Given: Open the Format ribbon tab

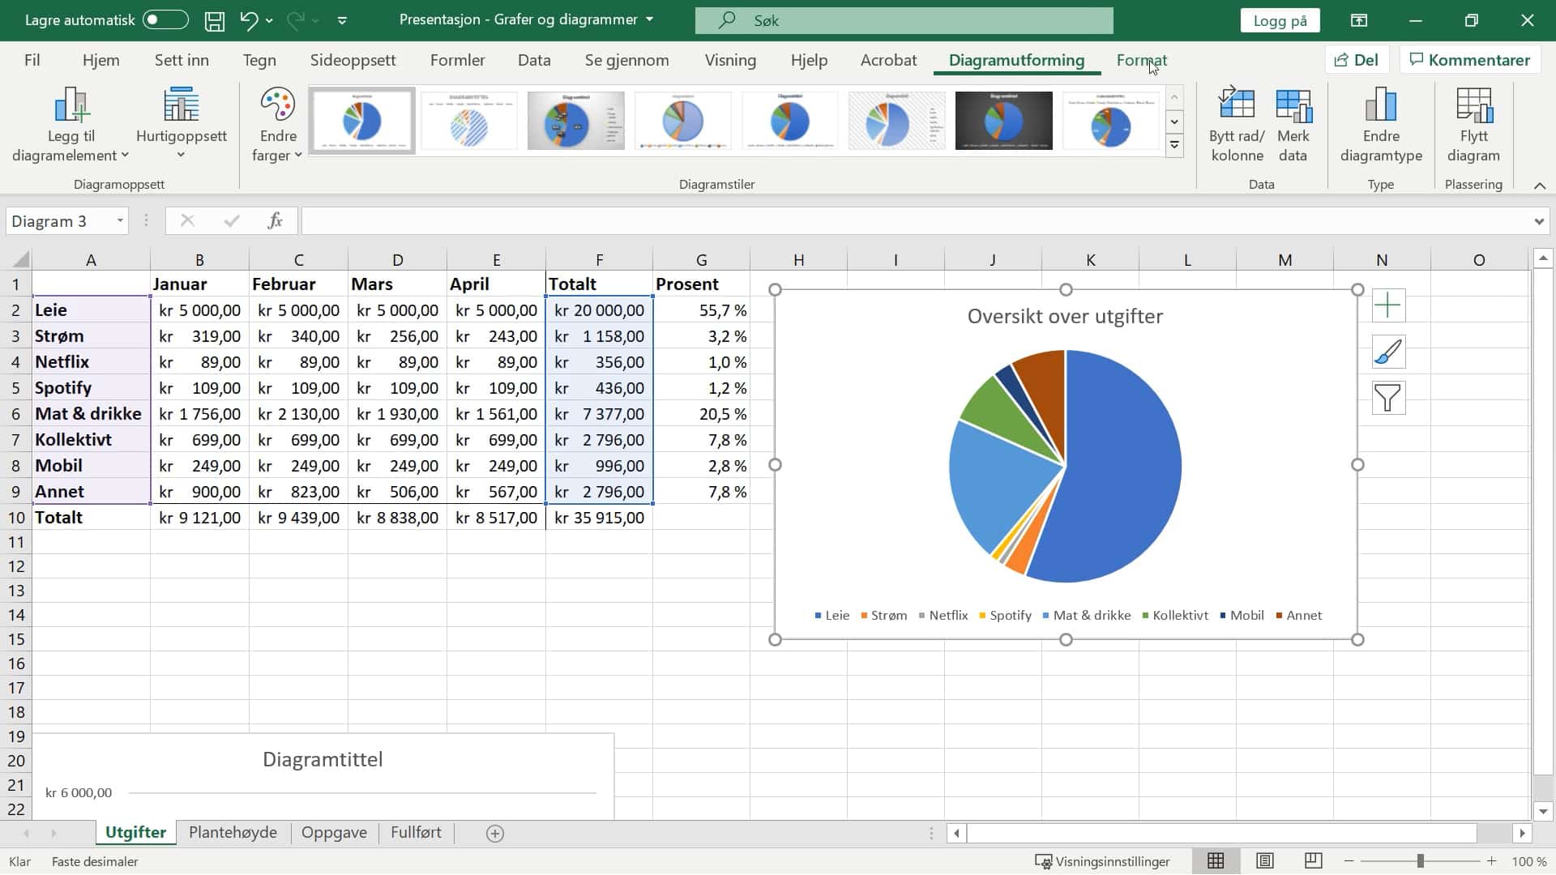Looking at the screenshot, I should pos(1141,60).
